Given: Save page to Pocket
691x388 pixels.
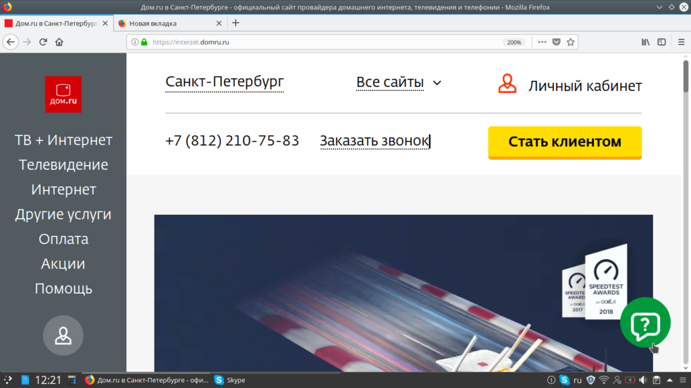Looking at the screenshot, I should pos(556,42).
